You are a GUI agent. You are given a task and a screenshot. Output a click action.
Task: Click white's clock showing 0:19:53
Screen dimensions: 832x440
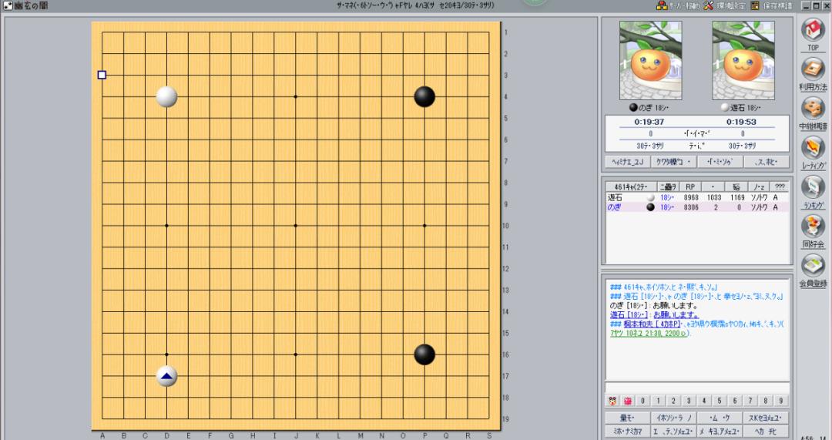point(743,122)
